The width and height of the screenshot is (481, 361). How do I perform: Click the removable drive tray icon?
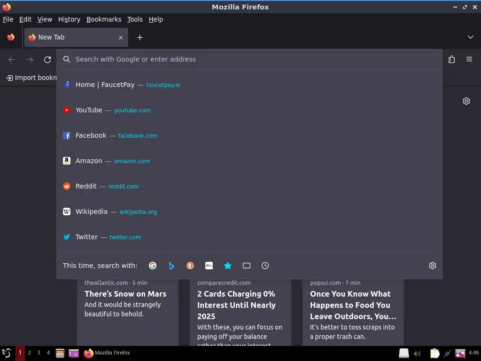click(403, 353)
